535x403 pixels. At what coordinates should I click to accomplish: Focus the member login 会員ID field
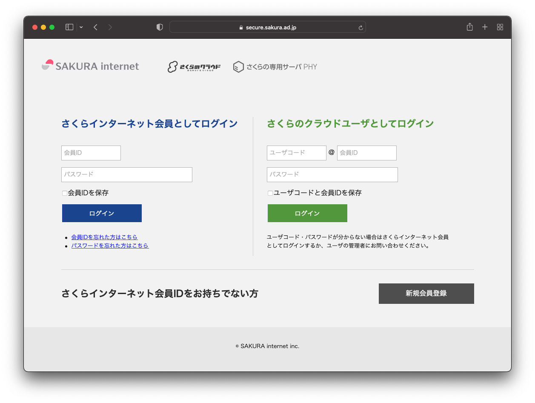pos(91,153)
